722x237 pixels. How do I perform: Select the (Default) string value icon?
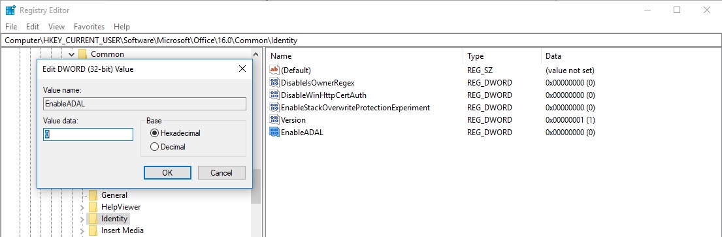click(274, 71)
